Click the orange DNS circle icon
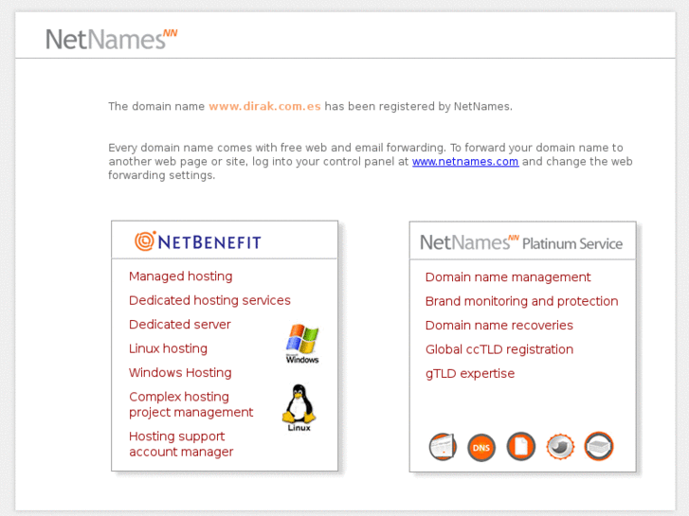689x516 pixels. coord(481,447)
